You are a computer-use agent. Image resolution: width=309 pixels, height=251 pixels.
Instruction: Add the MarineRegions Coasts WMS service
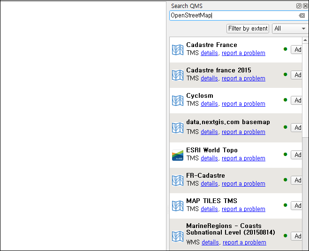(296, 236)
